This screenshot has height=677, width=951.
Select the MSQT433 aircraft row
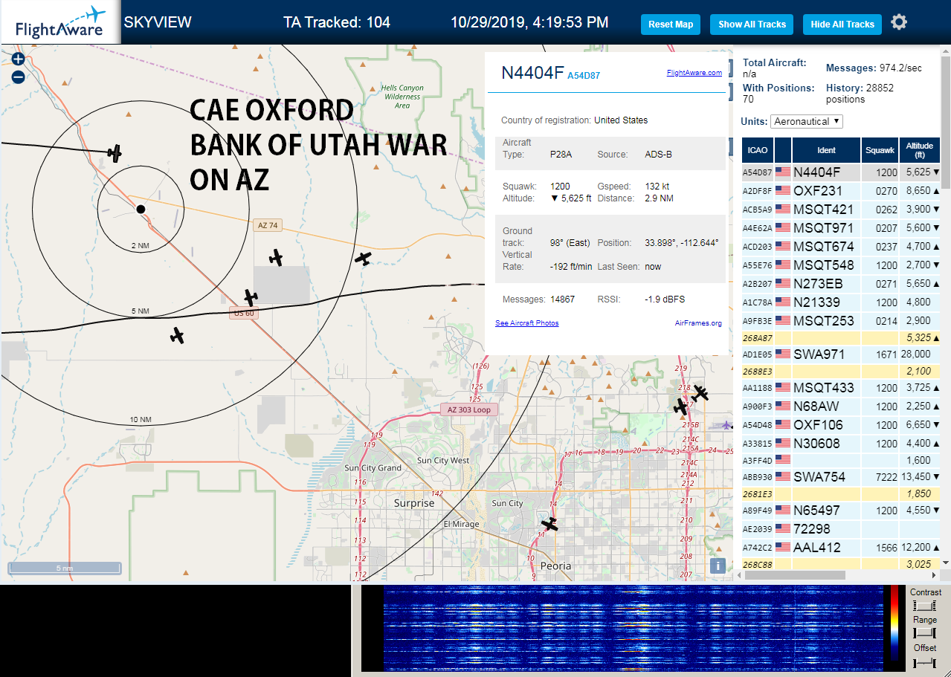pos(841,387)
